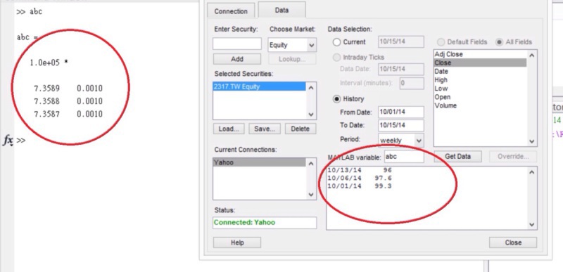This screenshot has height=272, width=563.
Task: Click the Save button
Action: tap(265, 129)
